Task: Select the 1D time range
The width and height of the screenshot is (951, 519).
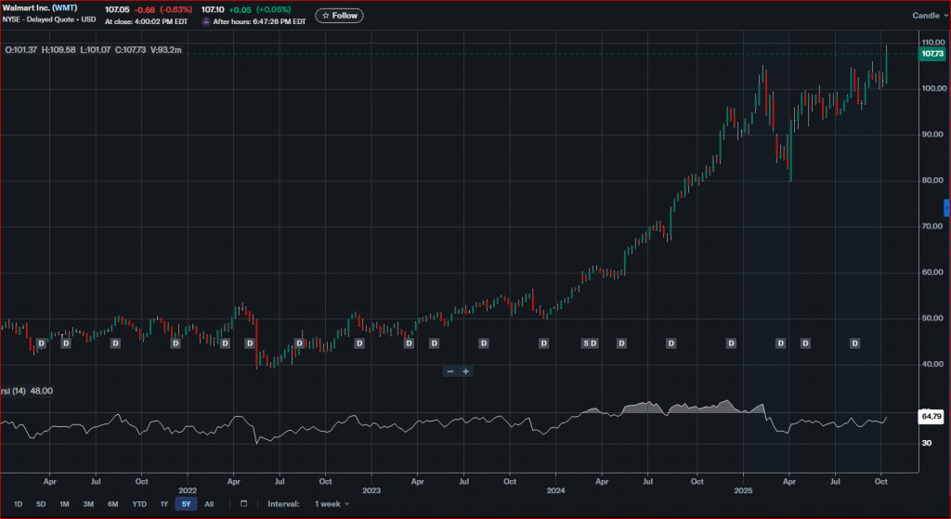Action: [18, 503]
